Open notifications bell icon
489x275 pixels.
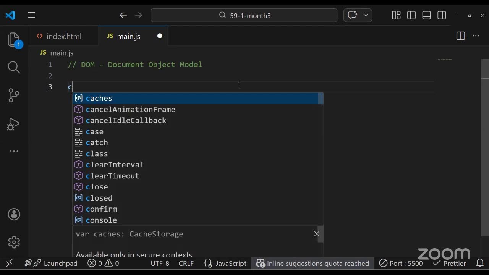pyautogui.click(x=480, y=263)
